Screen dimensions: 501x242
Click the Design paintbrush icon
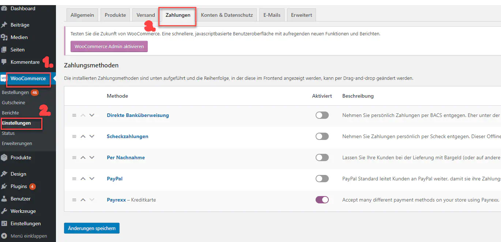pyautogui.click(x=4, y=174)
